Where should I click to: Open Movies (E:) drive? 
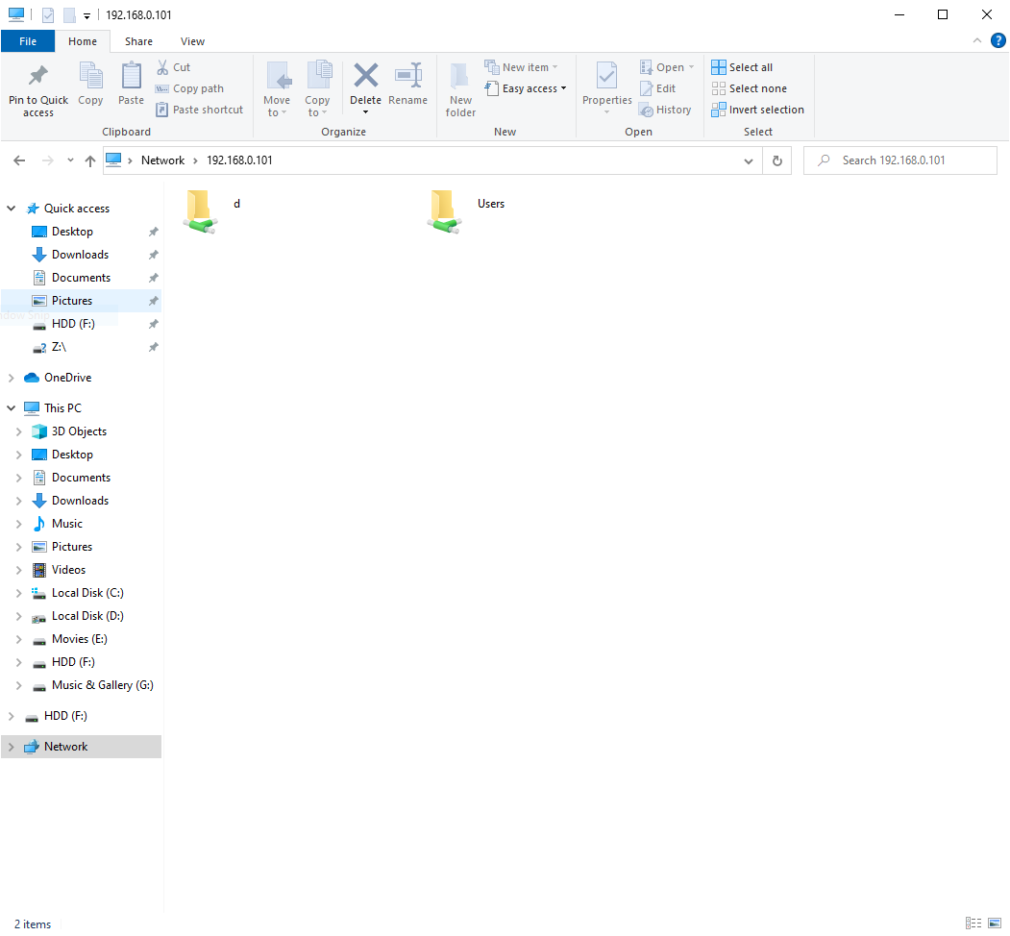(x=79, y=639)
